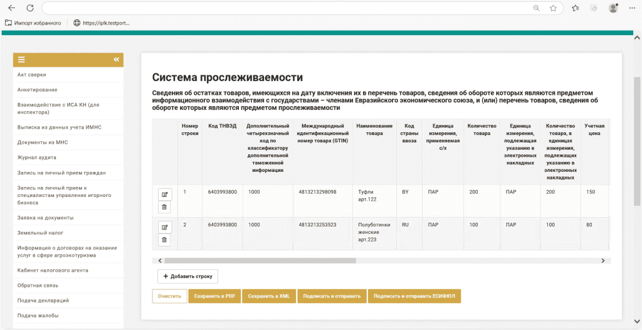This screenshot has width=642, height=330.
Task: Edit row 1 Туфли арт.122
Action: (x=165, y=194)
